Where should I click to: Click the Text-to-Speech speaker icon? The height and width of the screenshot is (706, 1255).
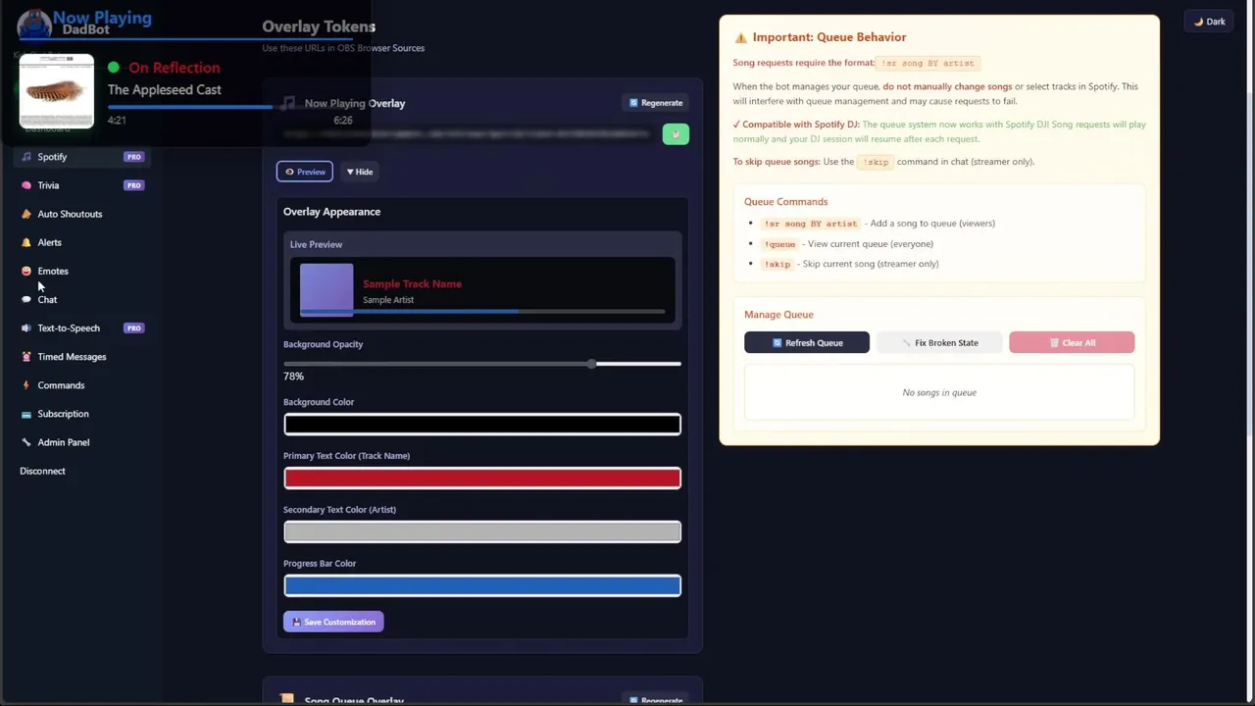click(x=26, y=328)
